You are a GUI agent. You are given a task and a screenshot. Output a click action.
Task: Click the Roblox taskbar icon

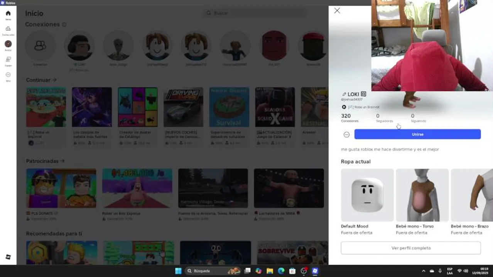[x=315, y=271]
